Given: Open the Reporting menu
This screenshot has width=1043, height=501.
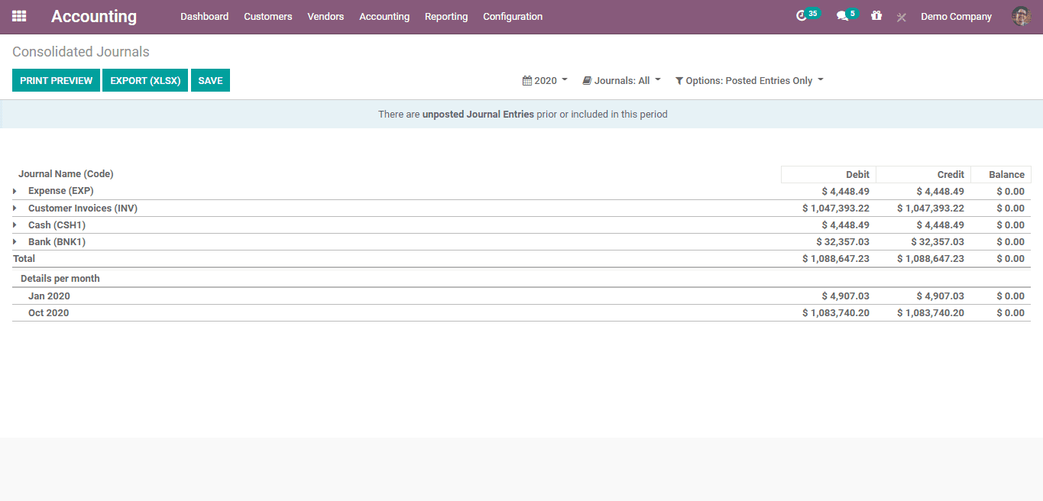Looking at the screenshot, I should [x=446, y=16].
